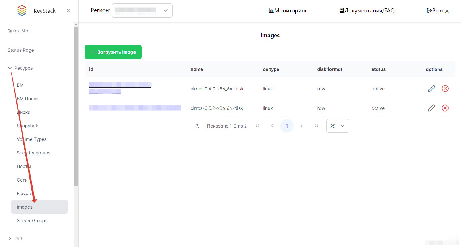This screenshot has width=461, height=247.
Task: Open the page size dropdown showing 25
Action: point(338,126)
